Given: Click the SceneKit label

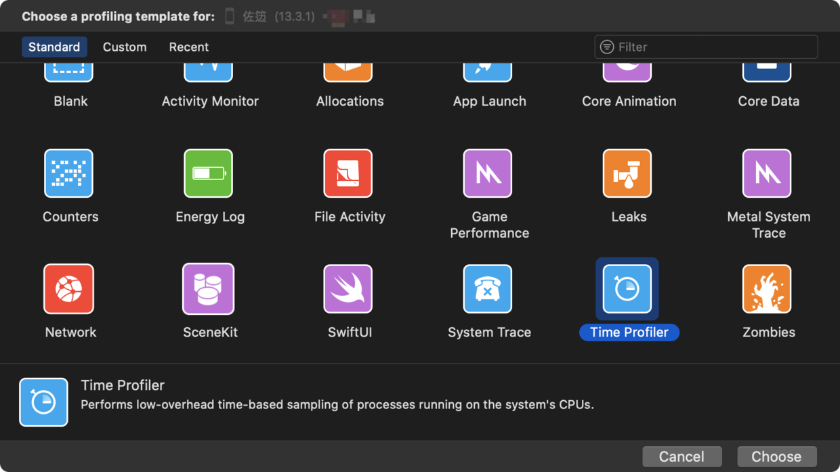Looking at the screenshot, I should click(210, 332).
